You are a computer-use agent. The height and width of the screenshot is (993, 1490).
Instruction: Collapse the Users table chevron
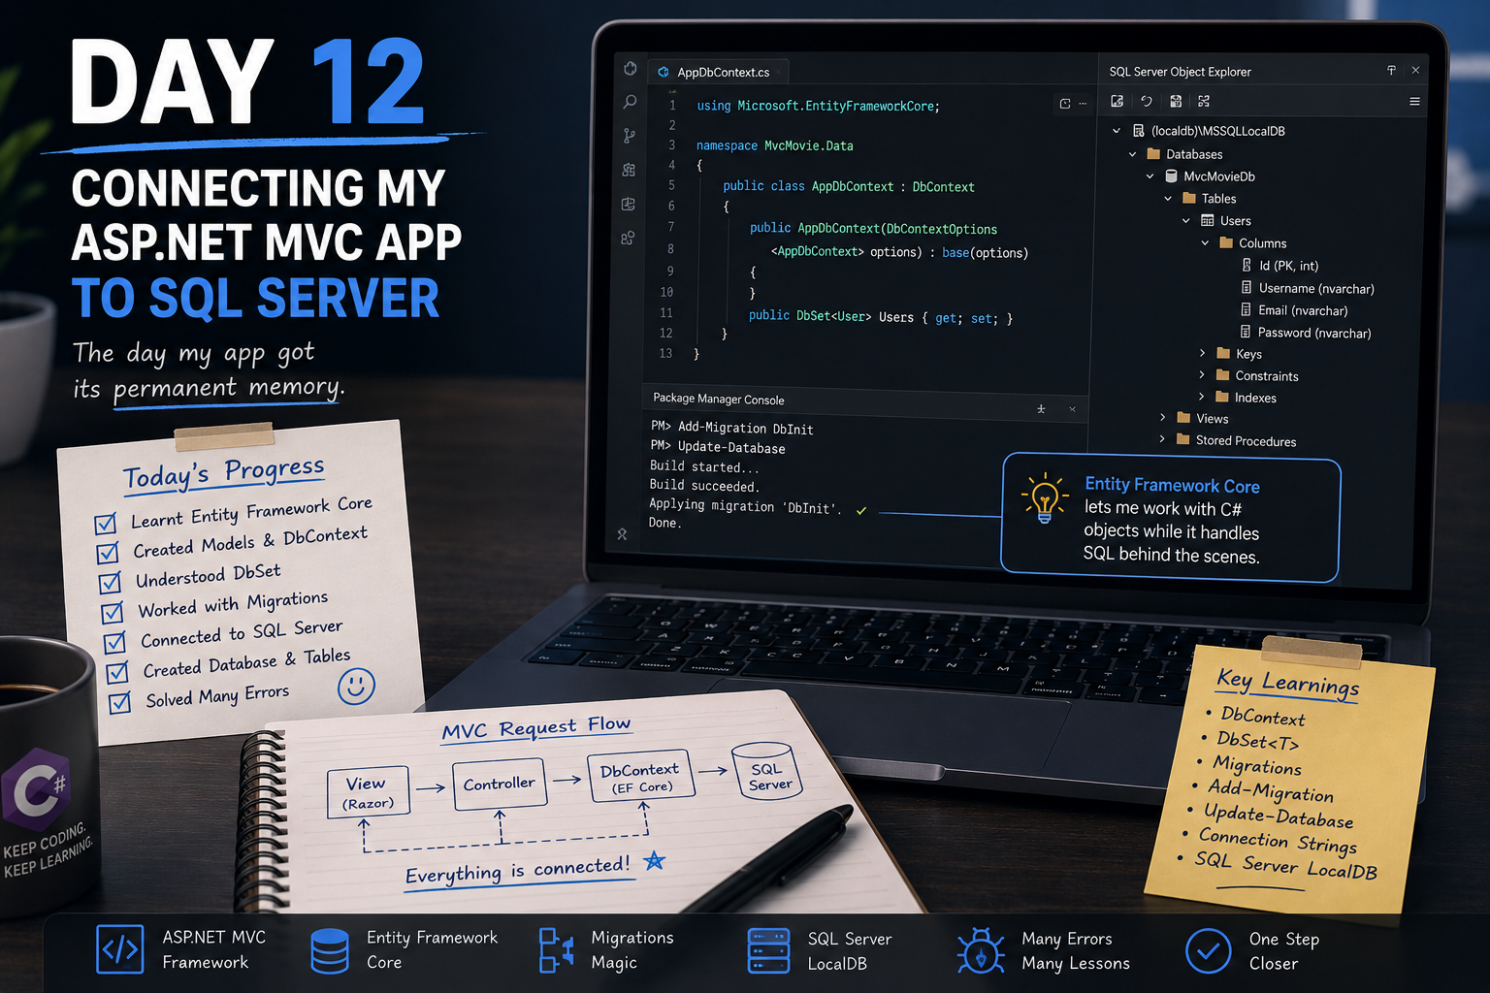coord(1186,220)
